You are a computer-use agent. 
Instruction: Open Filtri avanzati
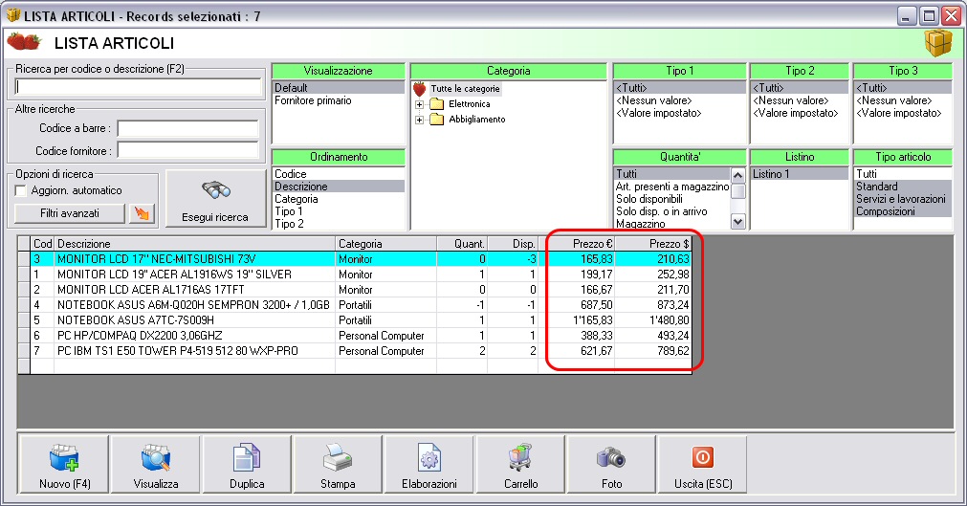pos(70,213)
